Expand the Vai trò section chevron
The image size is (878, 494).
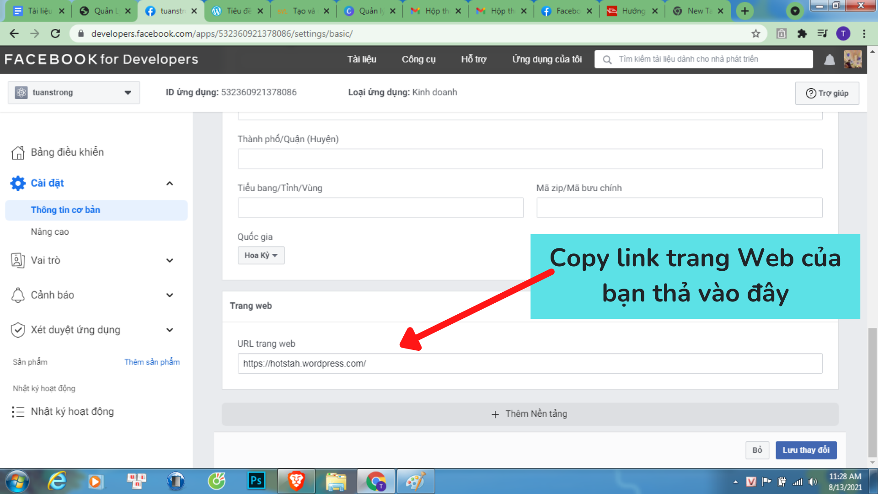pyautogui.click(x=170, y=261)
